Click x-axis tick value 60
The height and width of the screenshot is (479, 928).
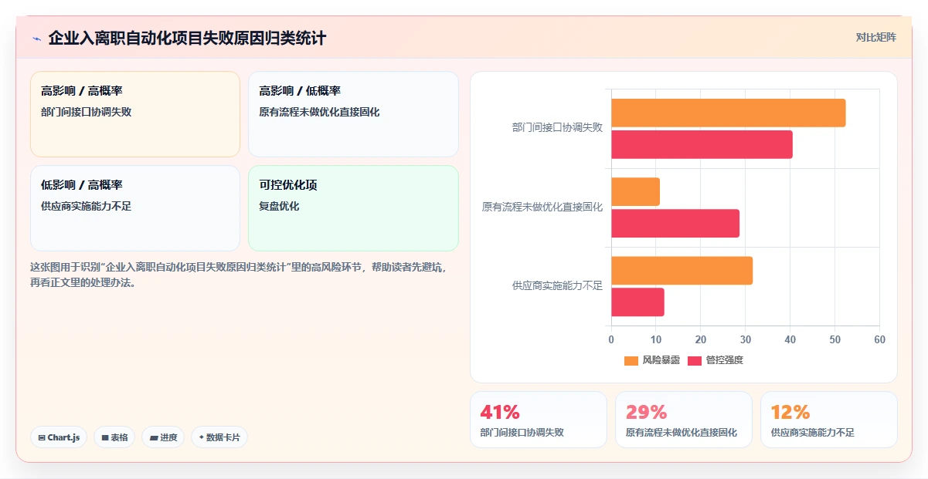879,339
